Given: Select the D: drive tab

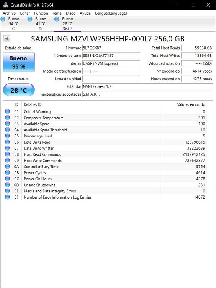Looking at the screenshot, I should [41, 24].
